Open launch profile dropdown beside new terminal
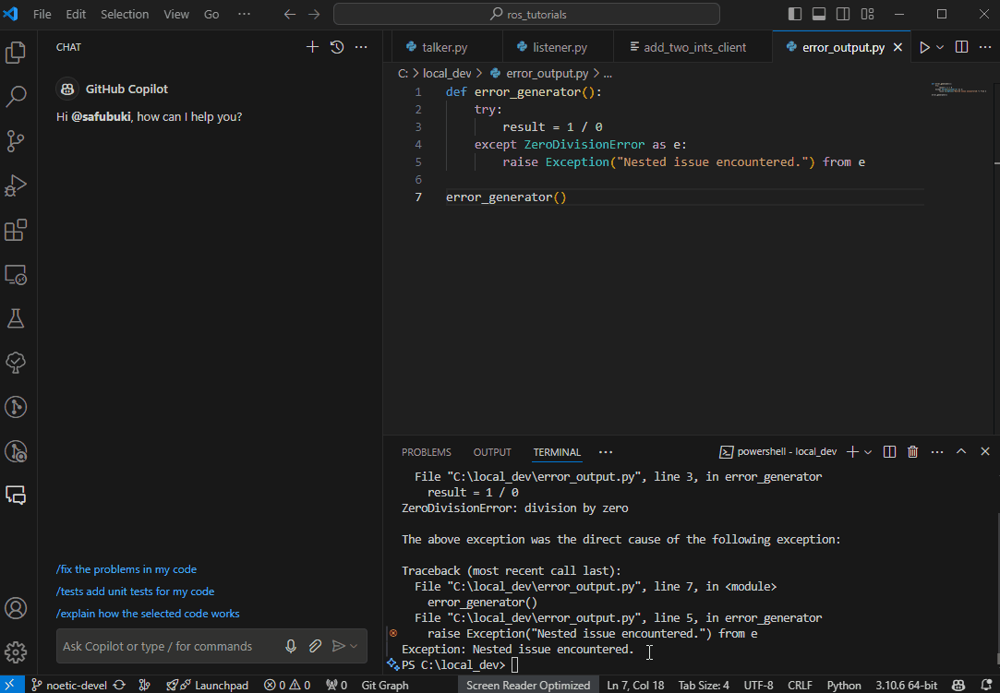The width and height of the screenshot is (1000, 693). [868, 451]
